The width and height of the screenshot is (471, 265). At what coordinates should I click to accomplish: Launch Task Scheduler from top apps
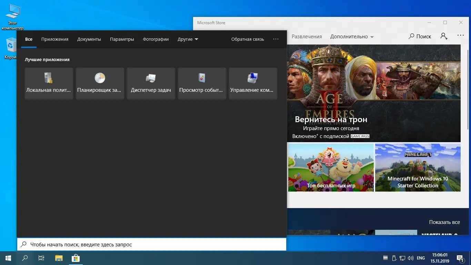[100, 83]
